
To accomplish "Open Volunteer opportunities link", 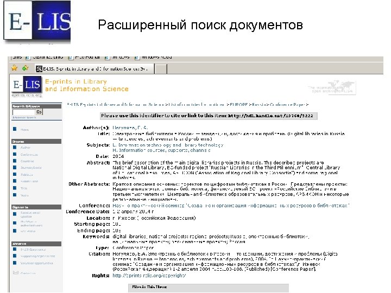I will (x=37, y=263).
